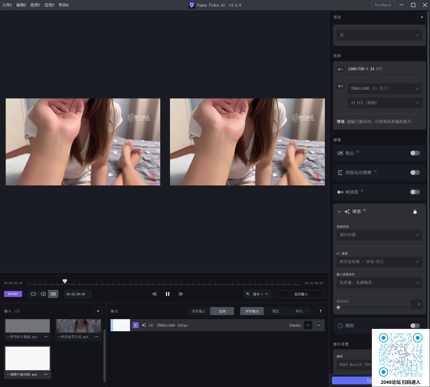Open the 低质量，充满噪音 condition dropdown
This screenshot has width=430, height=387.
coord(379,283)
